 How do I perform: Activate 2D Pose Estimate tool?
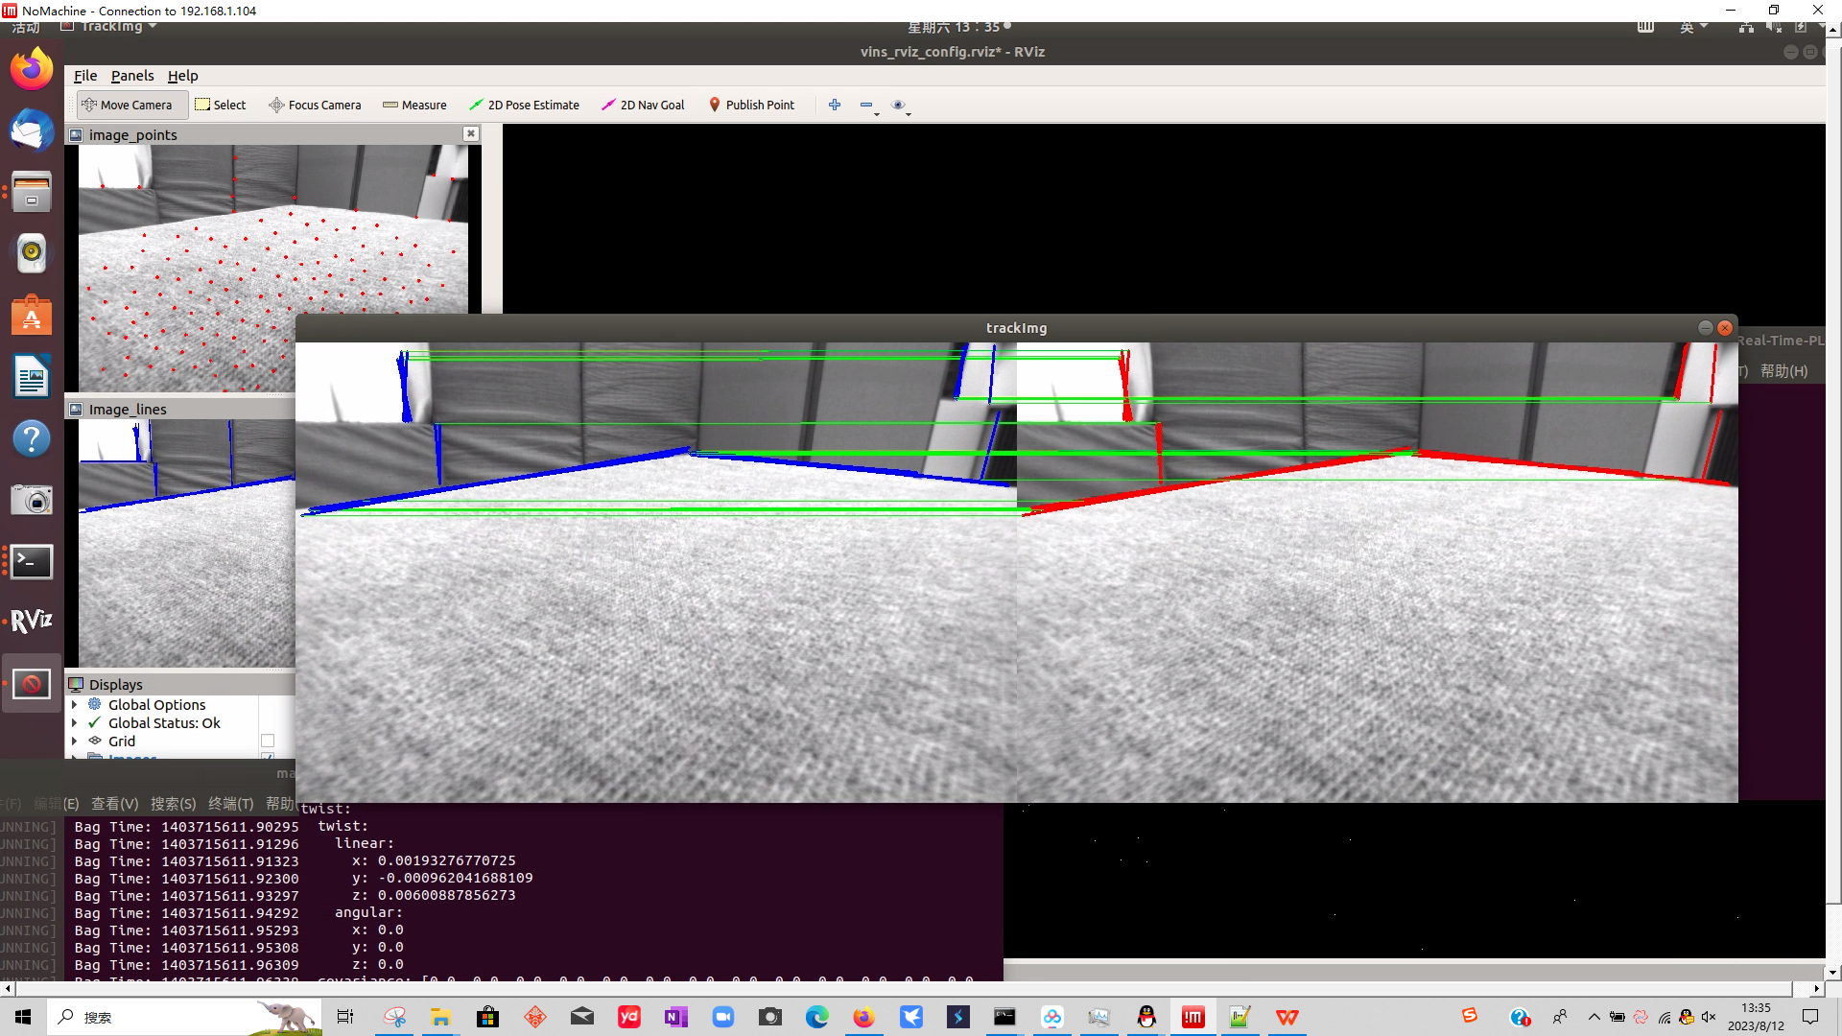tap(524, 105)
